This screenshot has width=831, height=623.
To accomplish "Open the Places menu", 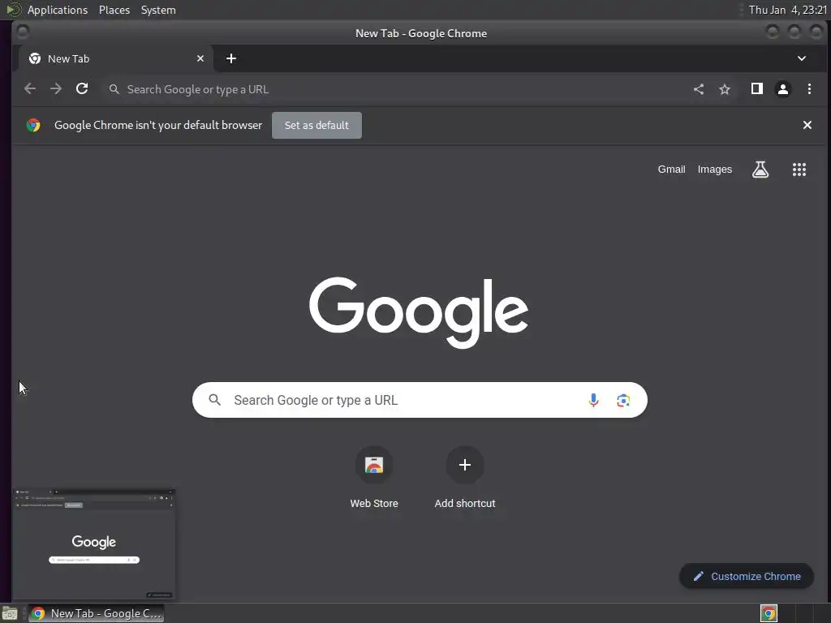I will 114,10.
